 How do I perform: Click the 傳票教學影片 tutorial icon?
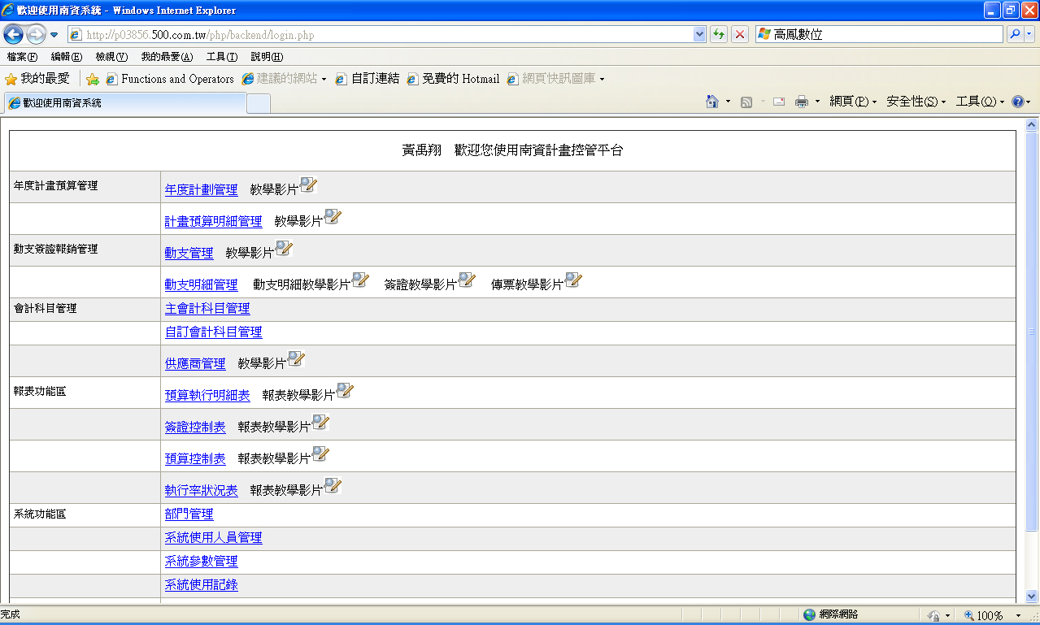pos(573,280)
